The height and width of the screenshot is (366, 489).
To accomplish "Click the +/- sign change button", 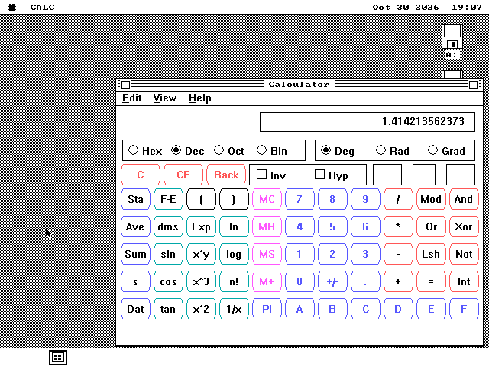I will coord(332,281).
